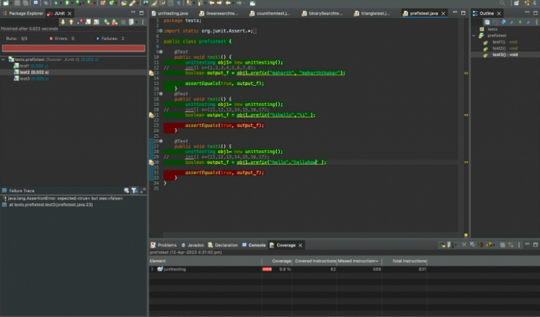Select test3 in JUnit results tree
Viewport: 540px width, 317px height.
point(24,78)
